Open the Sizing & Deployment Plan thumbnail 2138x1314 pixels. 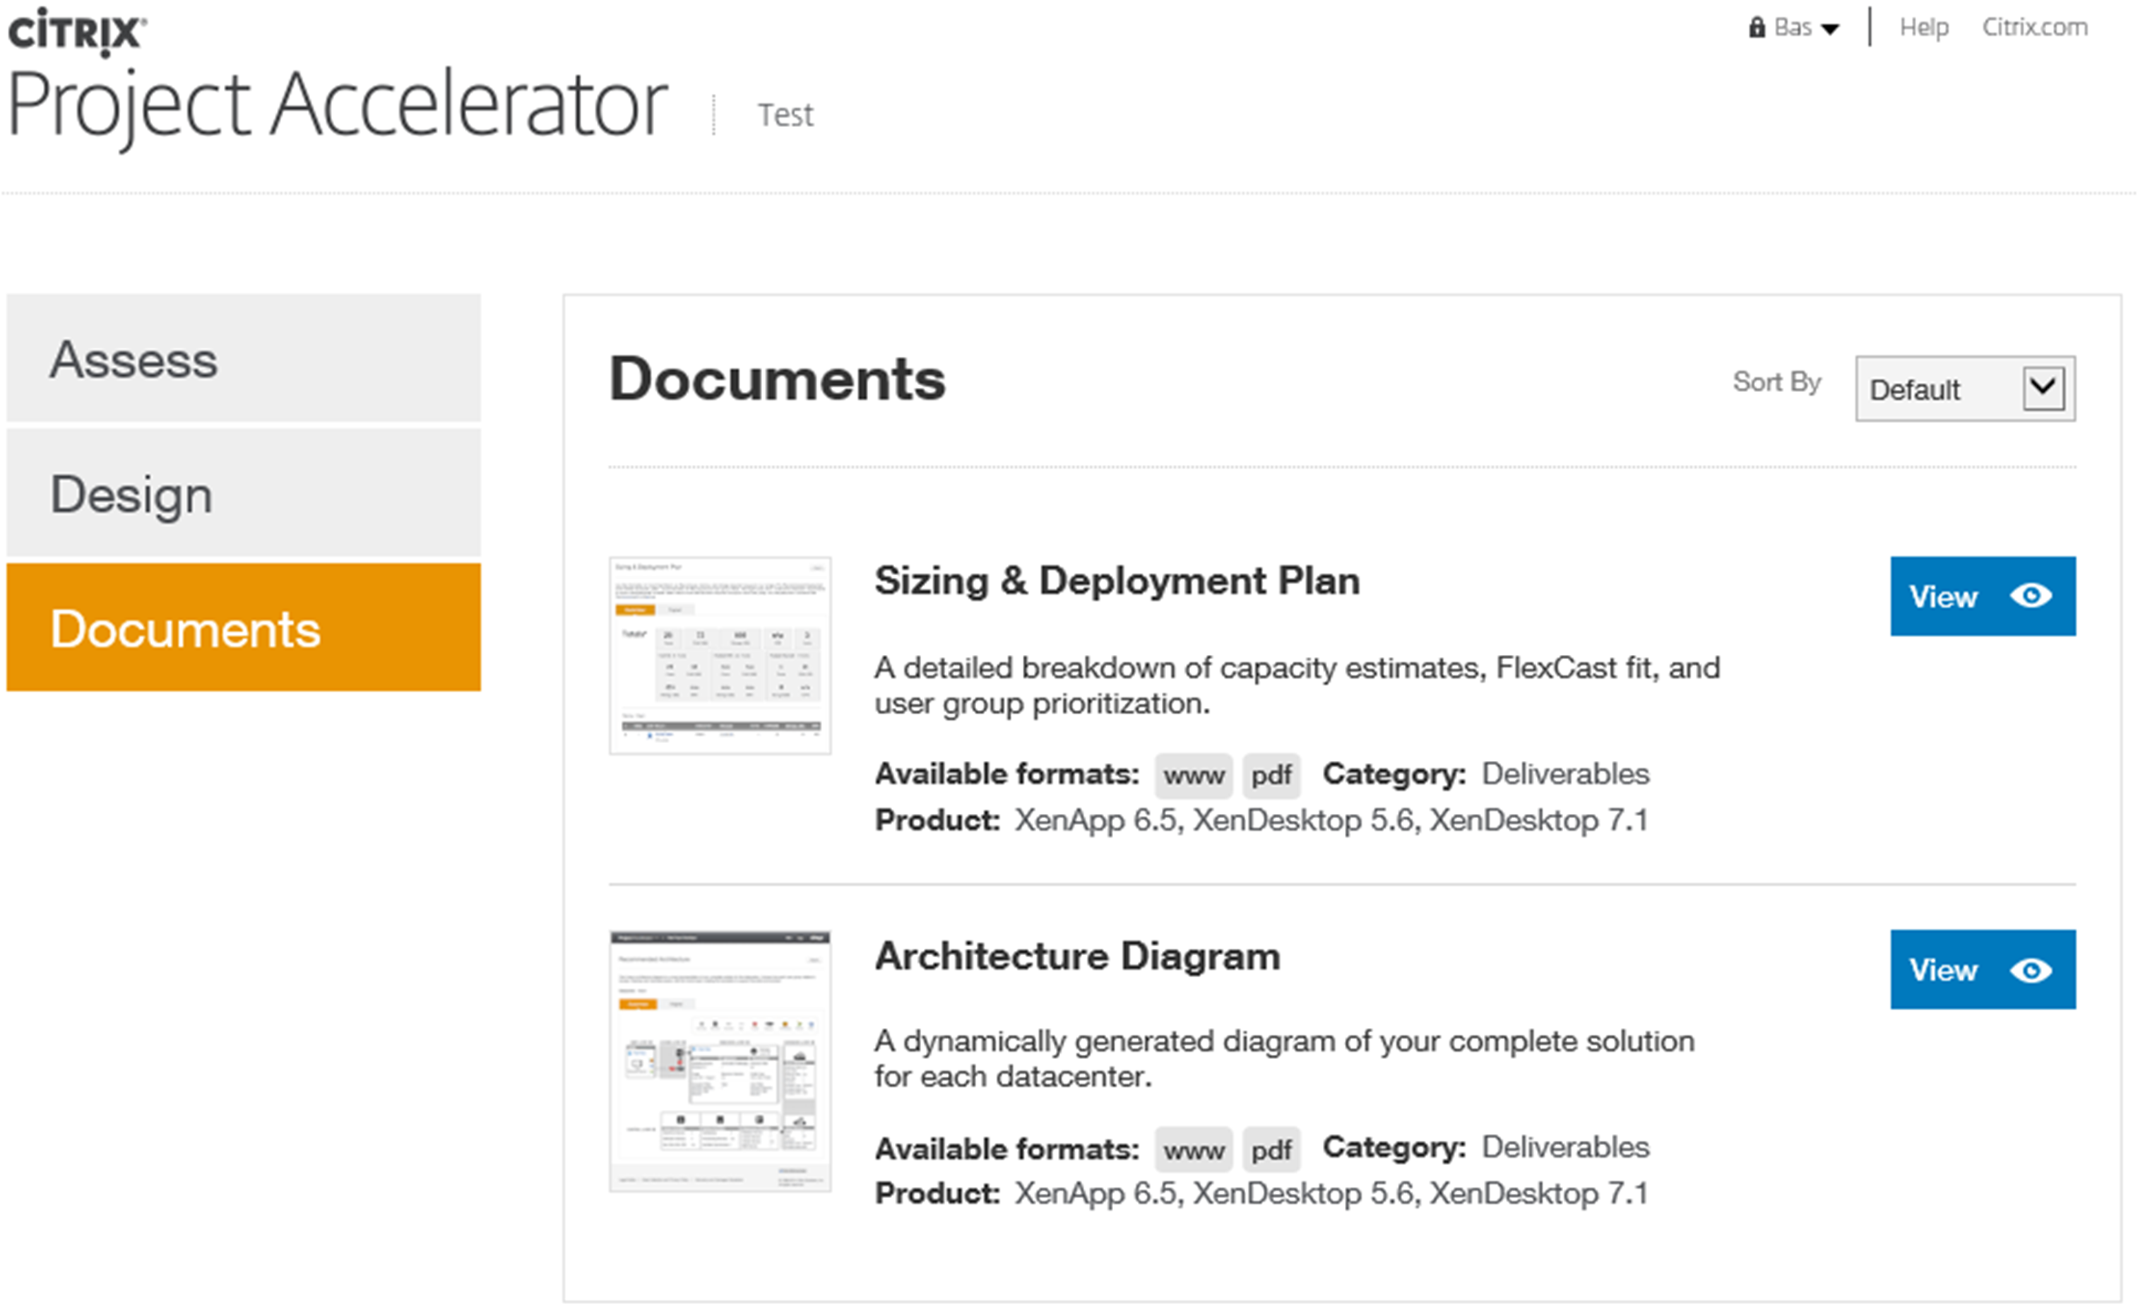(x=720, y=656)
